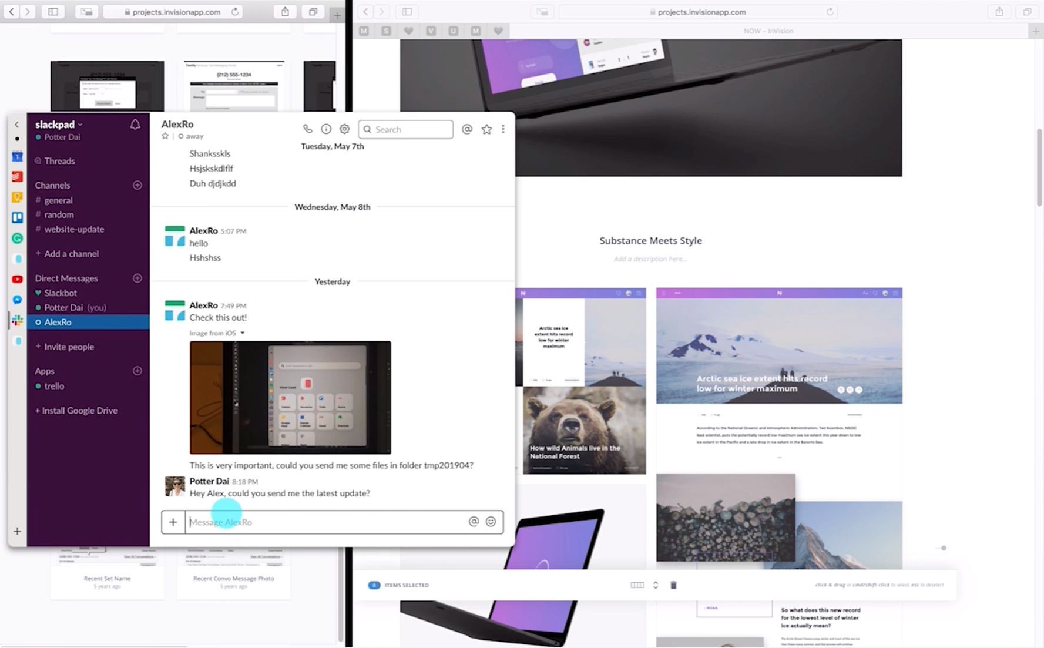Open the Threads view
Image resolution: width=1044 pixels, height=648 pixels.
(x=59, y=161)
